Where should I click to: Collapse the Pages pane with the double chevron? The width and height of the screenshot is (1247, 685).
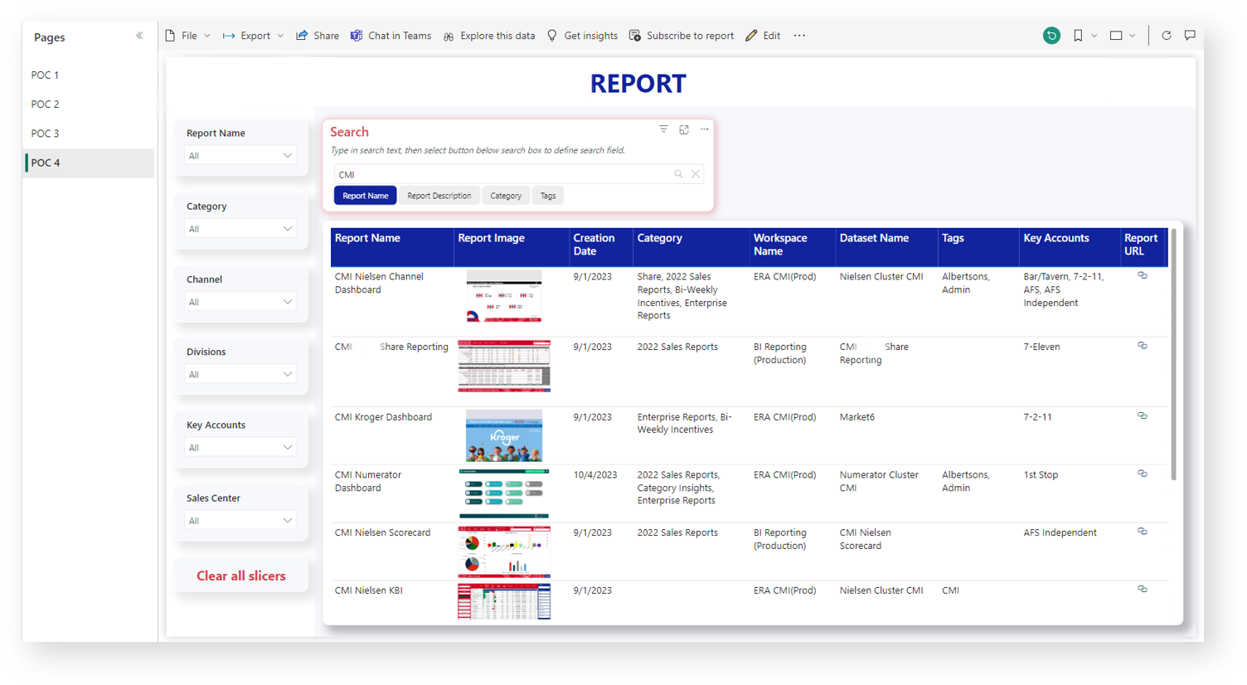click(139, 36)
